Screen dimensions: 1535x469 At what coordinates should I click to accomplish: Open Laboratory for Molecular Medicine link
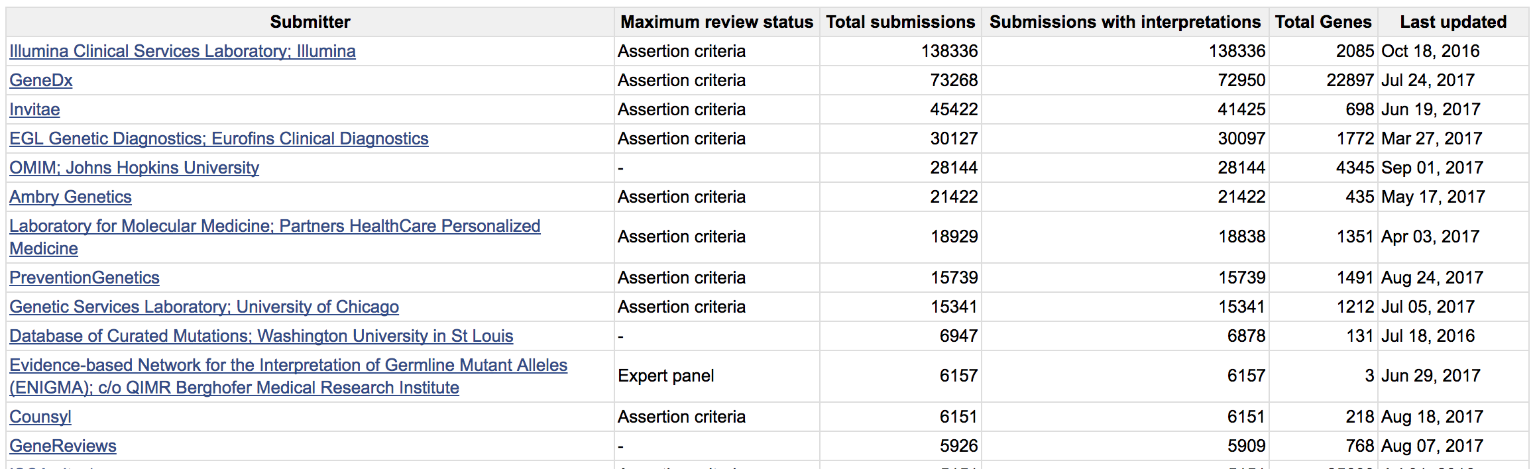274,237
